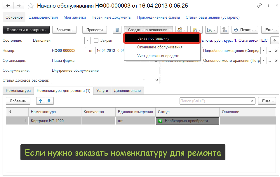Image resolution: width=280 pixels, height=177 pixels.
Task: Move row down with blue arrow
Action: (x=49, y=101)
